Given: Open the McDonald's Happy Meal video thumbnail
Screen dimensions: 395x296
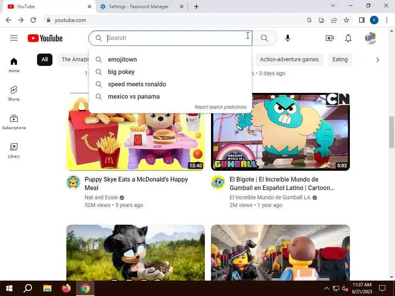Looking at the screenshot, I should tap(135, 141).
